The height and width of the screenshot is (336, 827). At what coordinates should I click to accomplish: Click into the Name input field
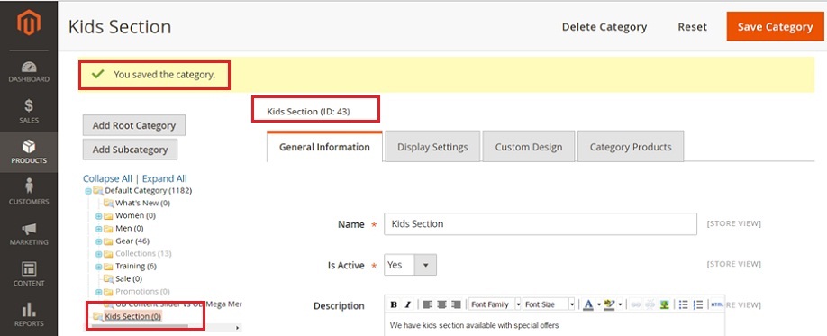tap(541, 223)
